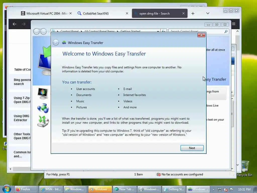
Task: Switch to MSN - Internet Explorer taskbar button
Action: tap(51, 189)
